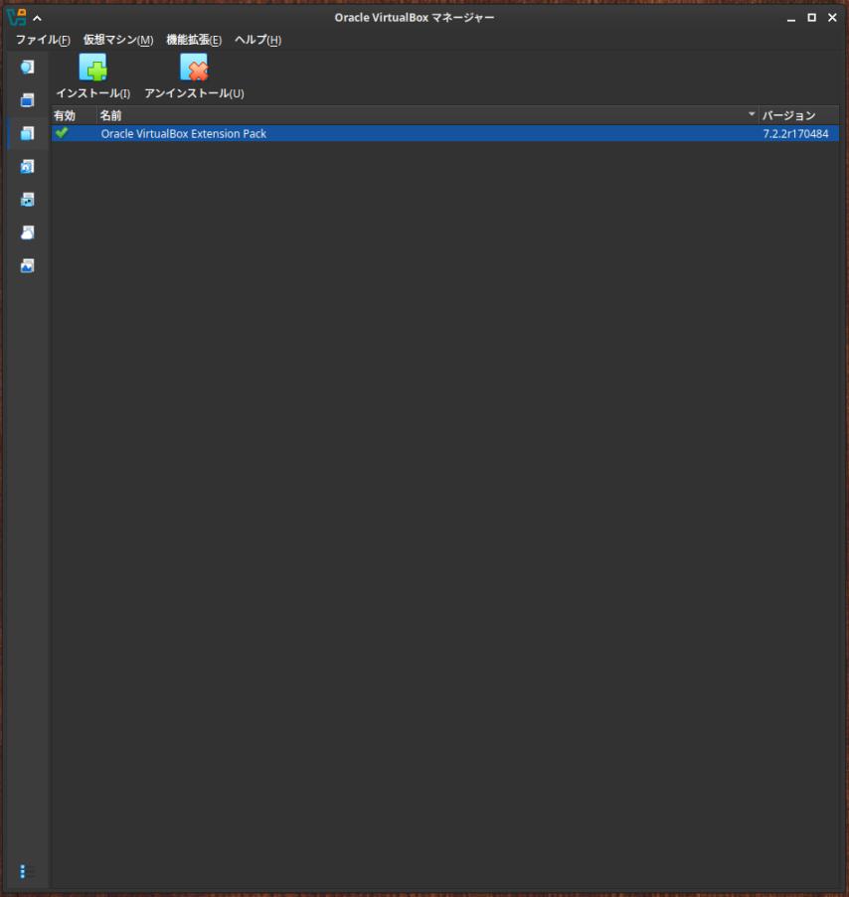The width and height of the screenshot is (849, 897).
Task: Sort by the バージョン column header
Action: 798,115
